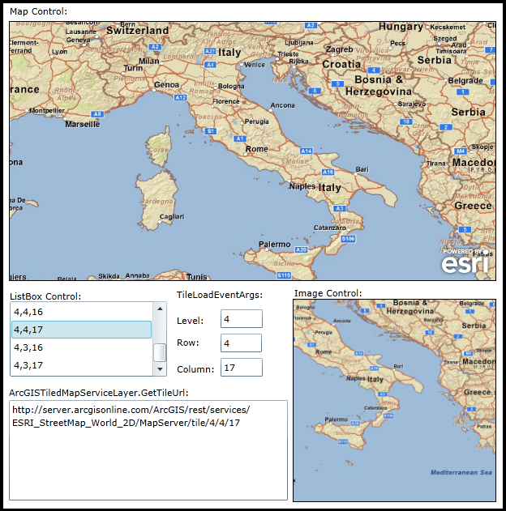Click the A12 highway shield on the main map

click(180, 97)
